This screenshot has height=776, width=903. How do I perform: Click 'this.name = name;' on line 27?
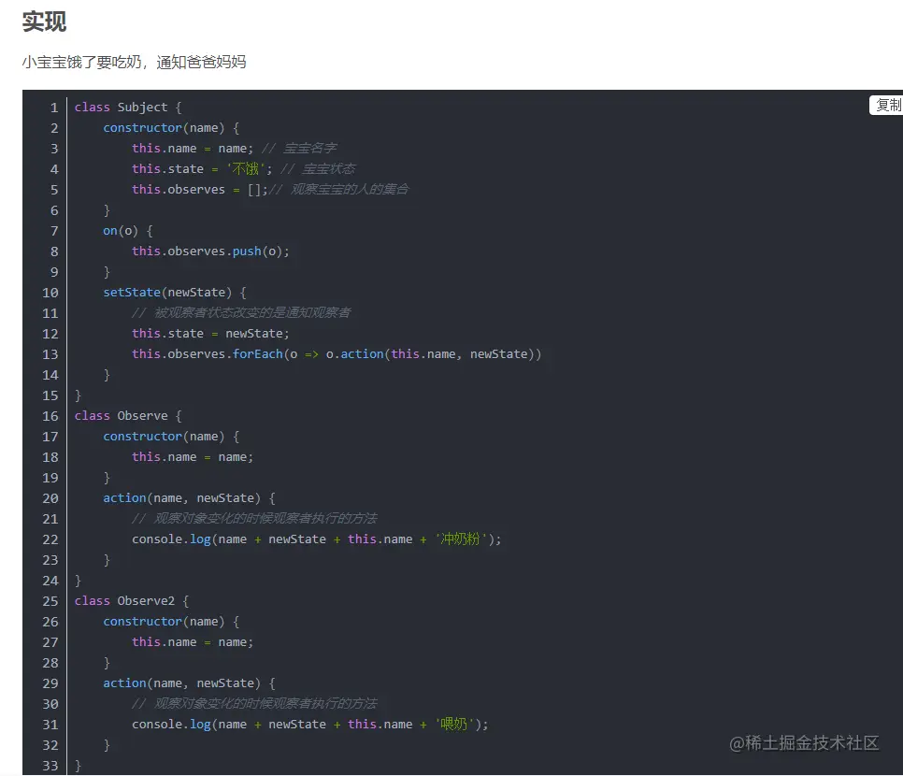193,641
